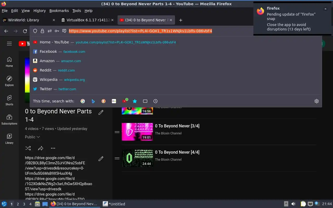Open a new tab with the plus button
The image size is (333, 208).
coord(181,20)
